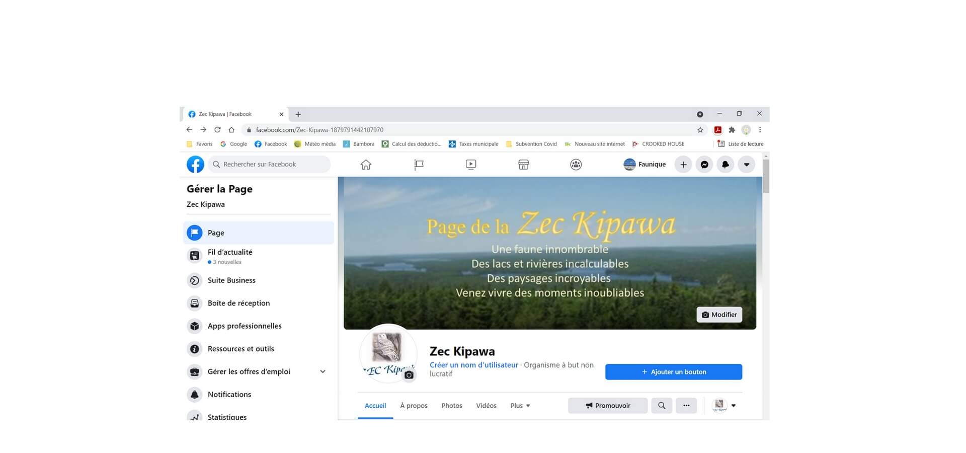The width and height of the screenshot is (966, 453).
Task: Open the notifications bell in top bar
Action: [x=726, y=165]
